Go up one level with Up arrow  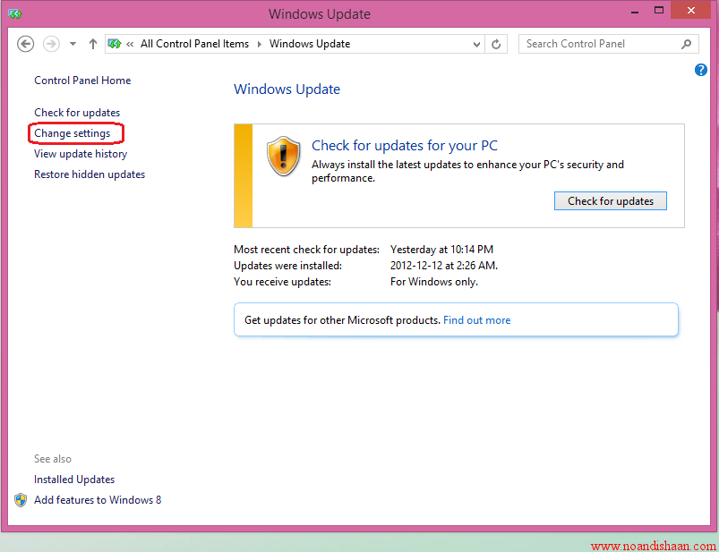93,44
